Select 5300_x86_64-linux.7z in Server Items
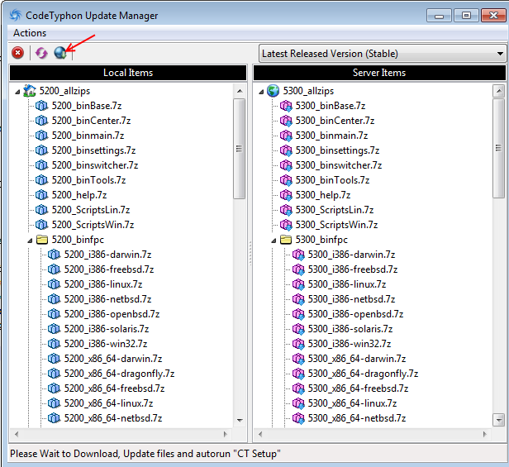The height and width of the screenshot is (467, 509). click(x=352, y=403)
